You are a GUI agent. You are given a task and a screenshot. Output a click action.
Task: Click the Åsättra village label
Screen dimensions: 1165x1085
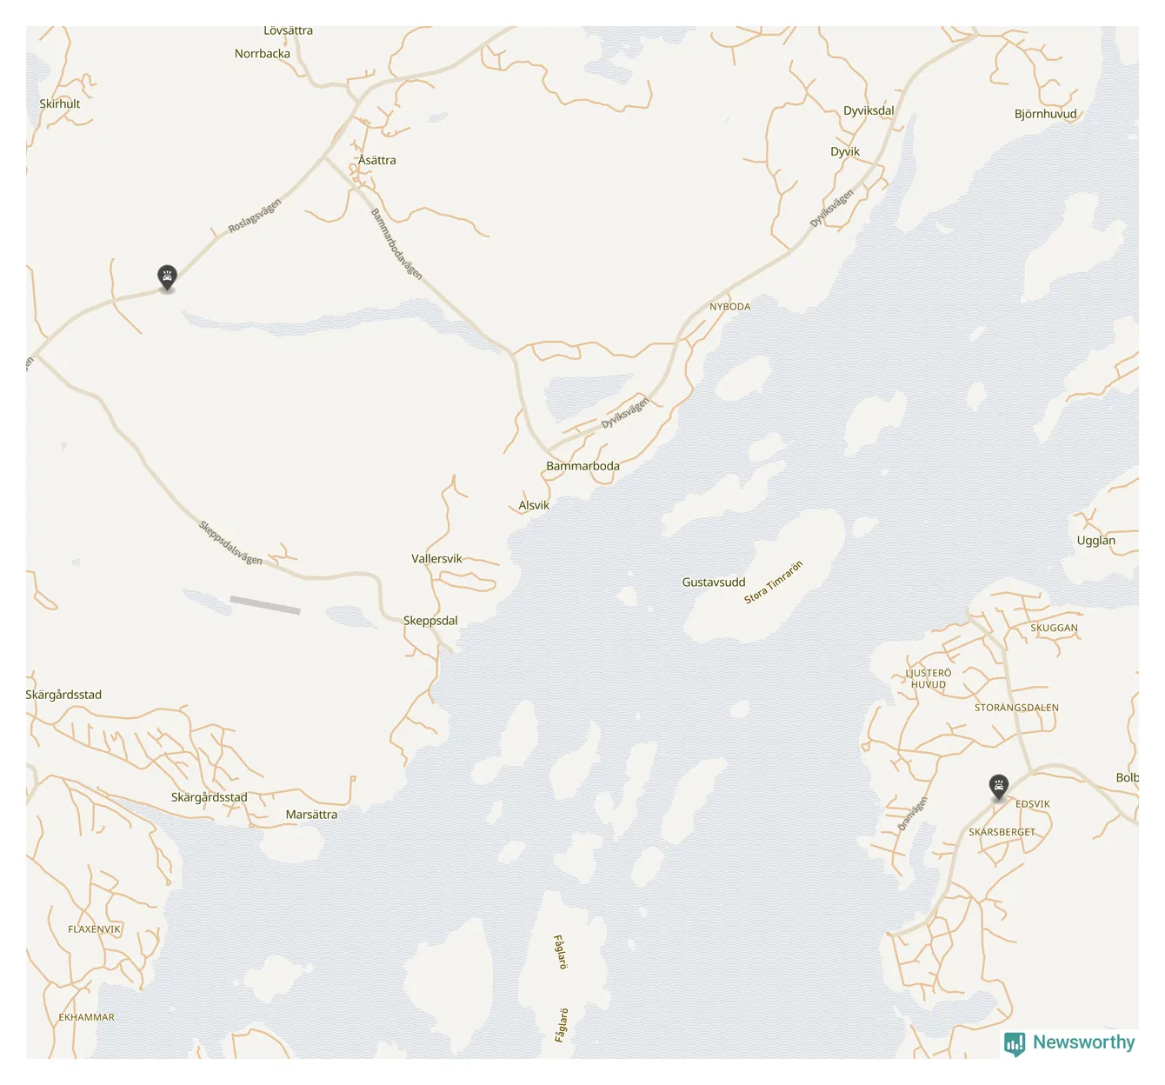click(x=376, y=160)
